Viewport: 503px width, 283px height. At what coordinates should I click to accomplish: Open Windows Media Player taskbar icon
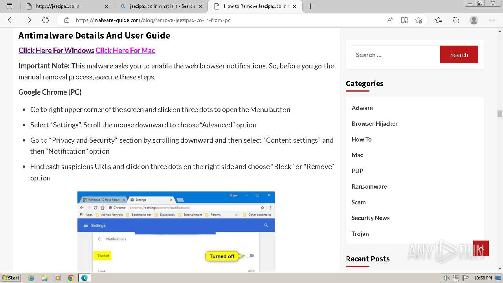(58, 278)
